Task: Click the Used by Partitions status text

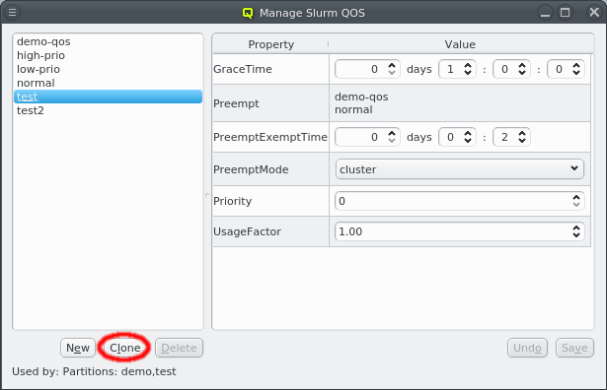Action: tap(94, 371)
